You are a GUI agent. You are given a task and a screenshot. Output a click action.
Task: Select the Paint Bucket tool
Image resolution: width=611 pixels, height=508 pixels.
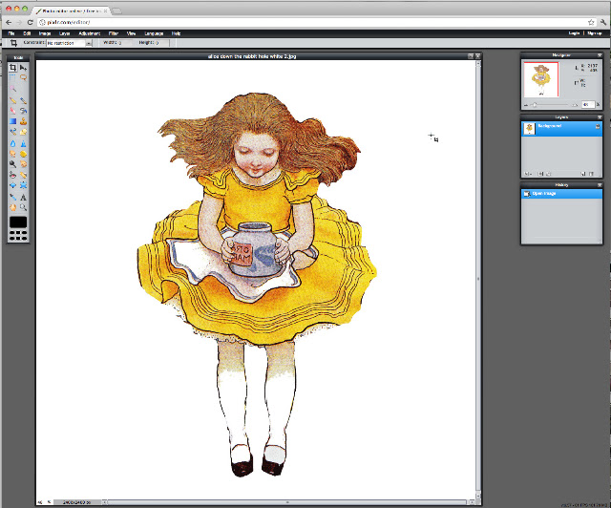tap(23, 111)
